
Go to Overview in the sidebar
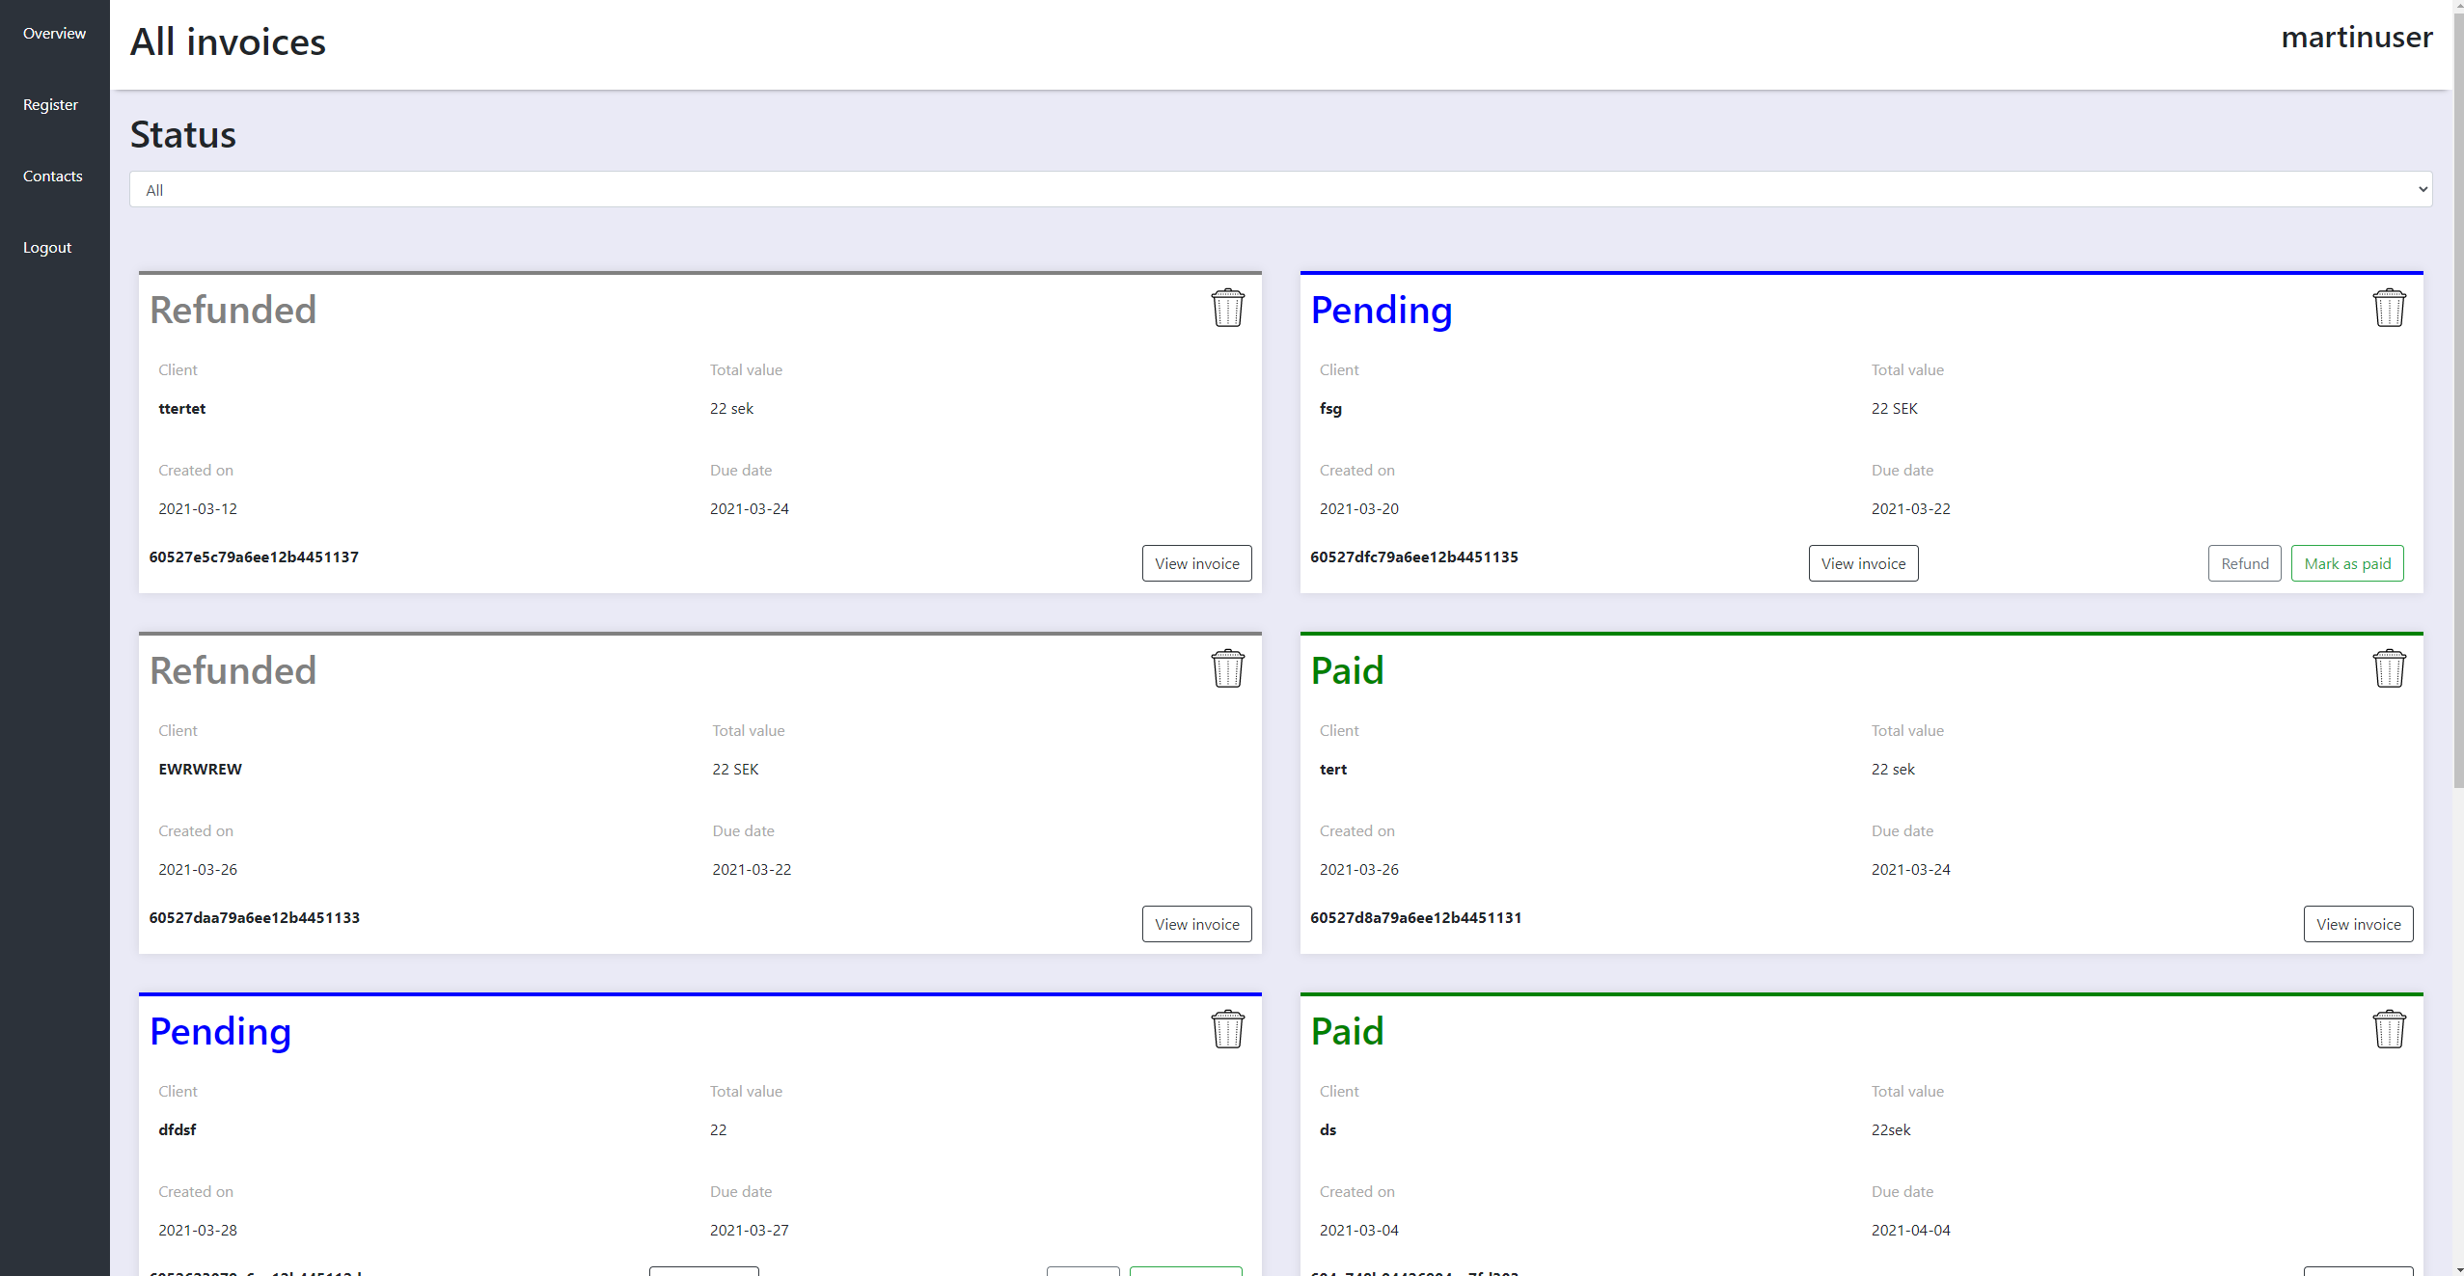[x=54, y=34]
